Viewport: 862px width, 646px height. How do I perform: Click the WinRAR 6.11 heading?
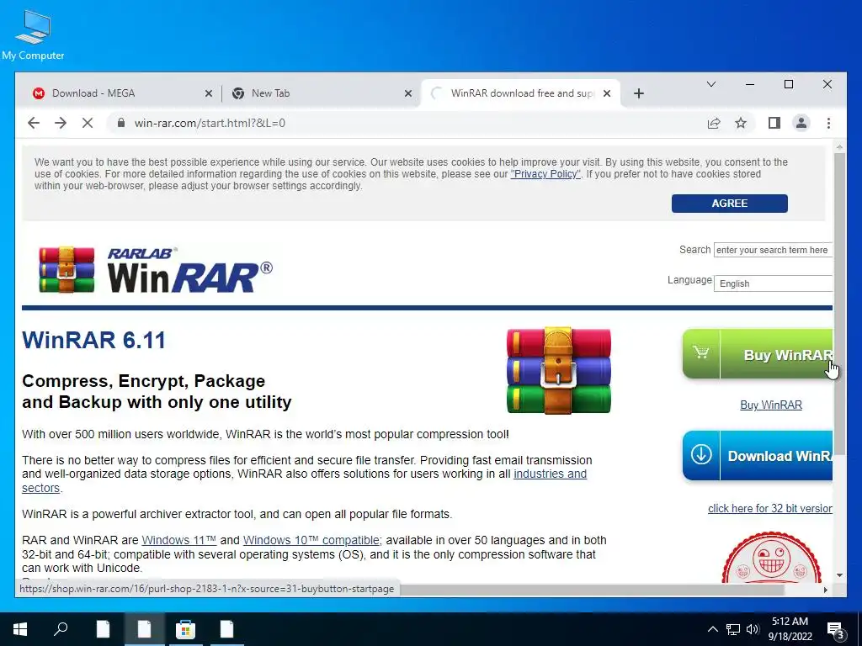click(x=93, y=340)
